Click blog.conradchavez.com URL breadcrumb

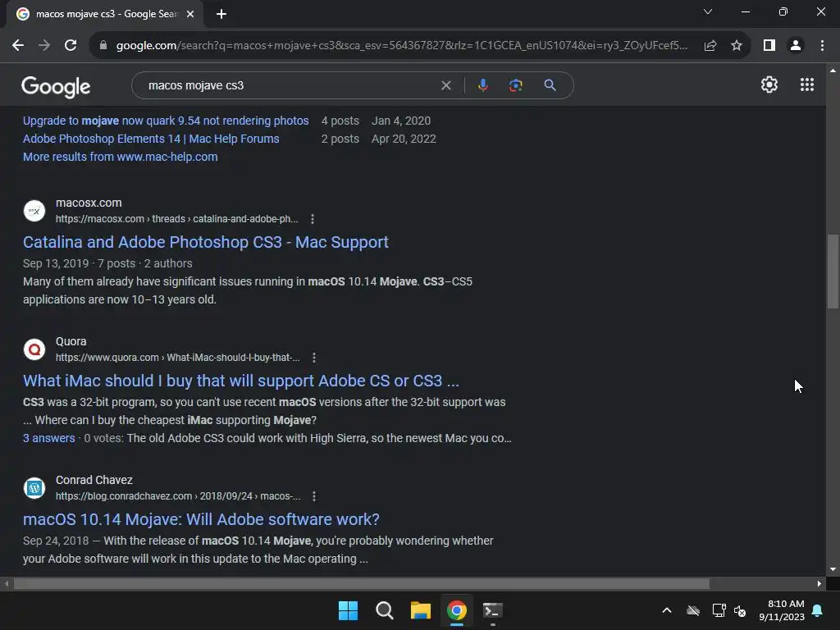[178, 496]
